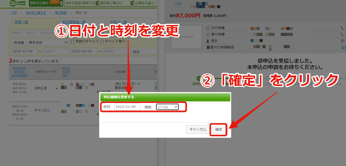Click the 確定 button
Viewport: 346px width, 166px height.
(x=218, y=130)
